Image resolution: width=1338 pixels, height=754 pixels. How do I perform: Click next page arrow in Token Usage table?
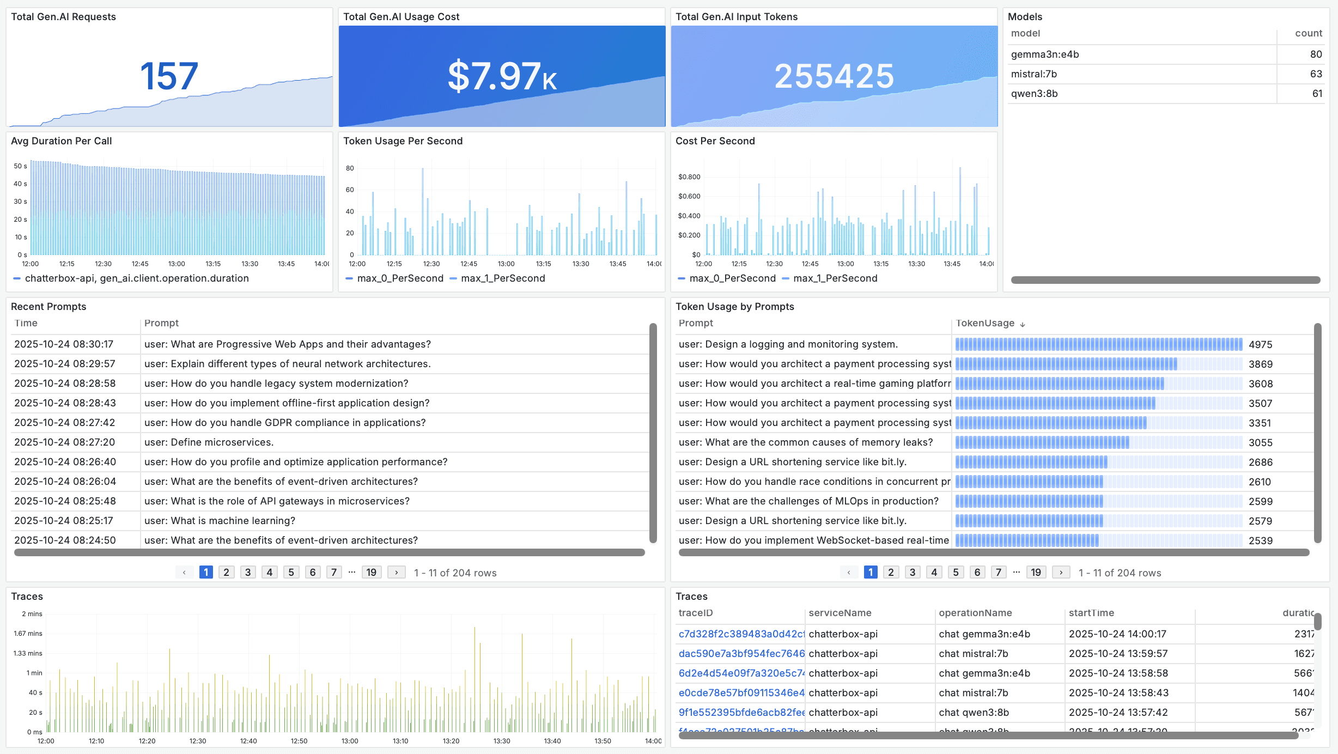[1061, 572]
